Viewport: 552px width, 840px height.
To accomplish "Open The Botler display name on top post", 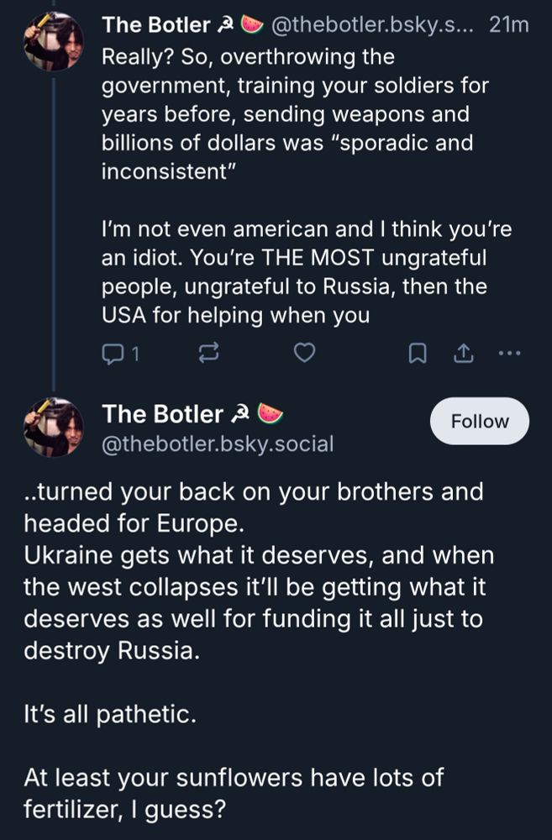I will [x=155, y=26].
